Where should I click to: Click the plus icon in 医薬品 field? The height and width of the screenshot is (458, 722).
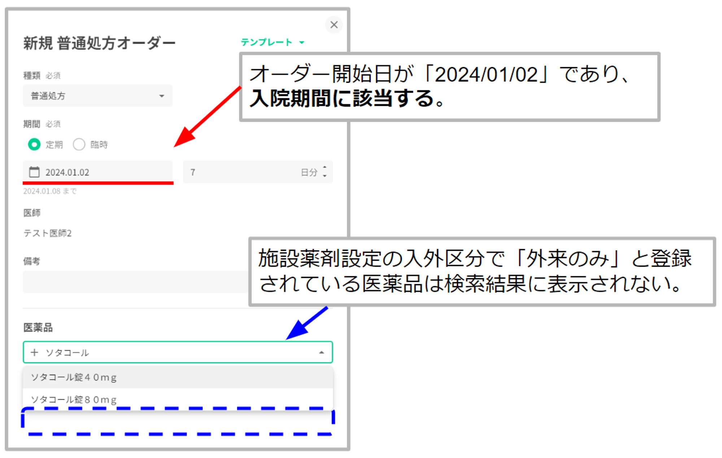point(34,352)
